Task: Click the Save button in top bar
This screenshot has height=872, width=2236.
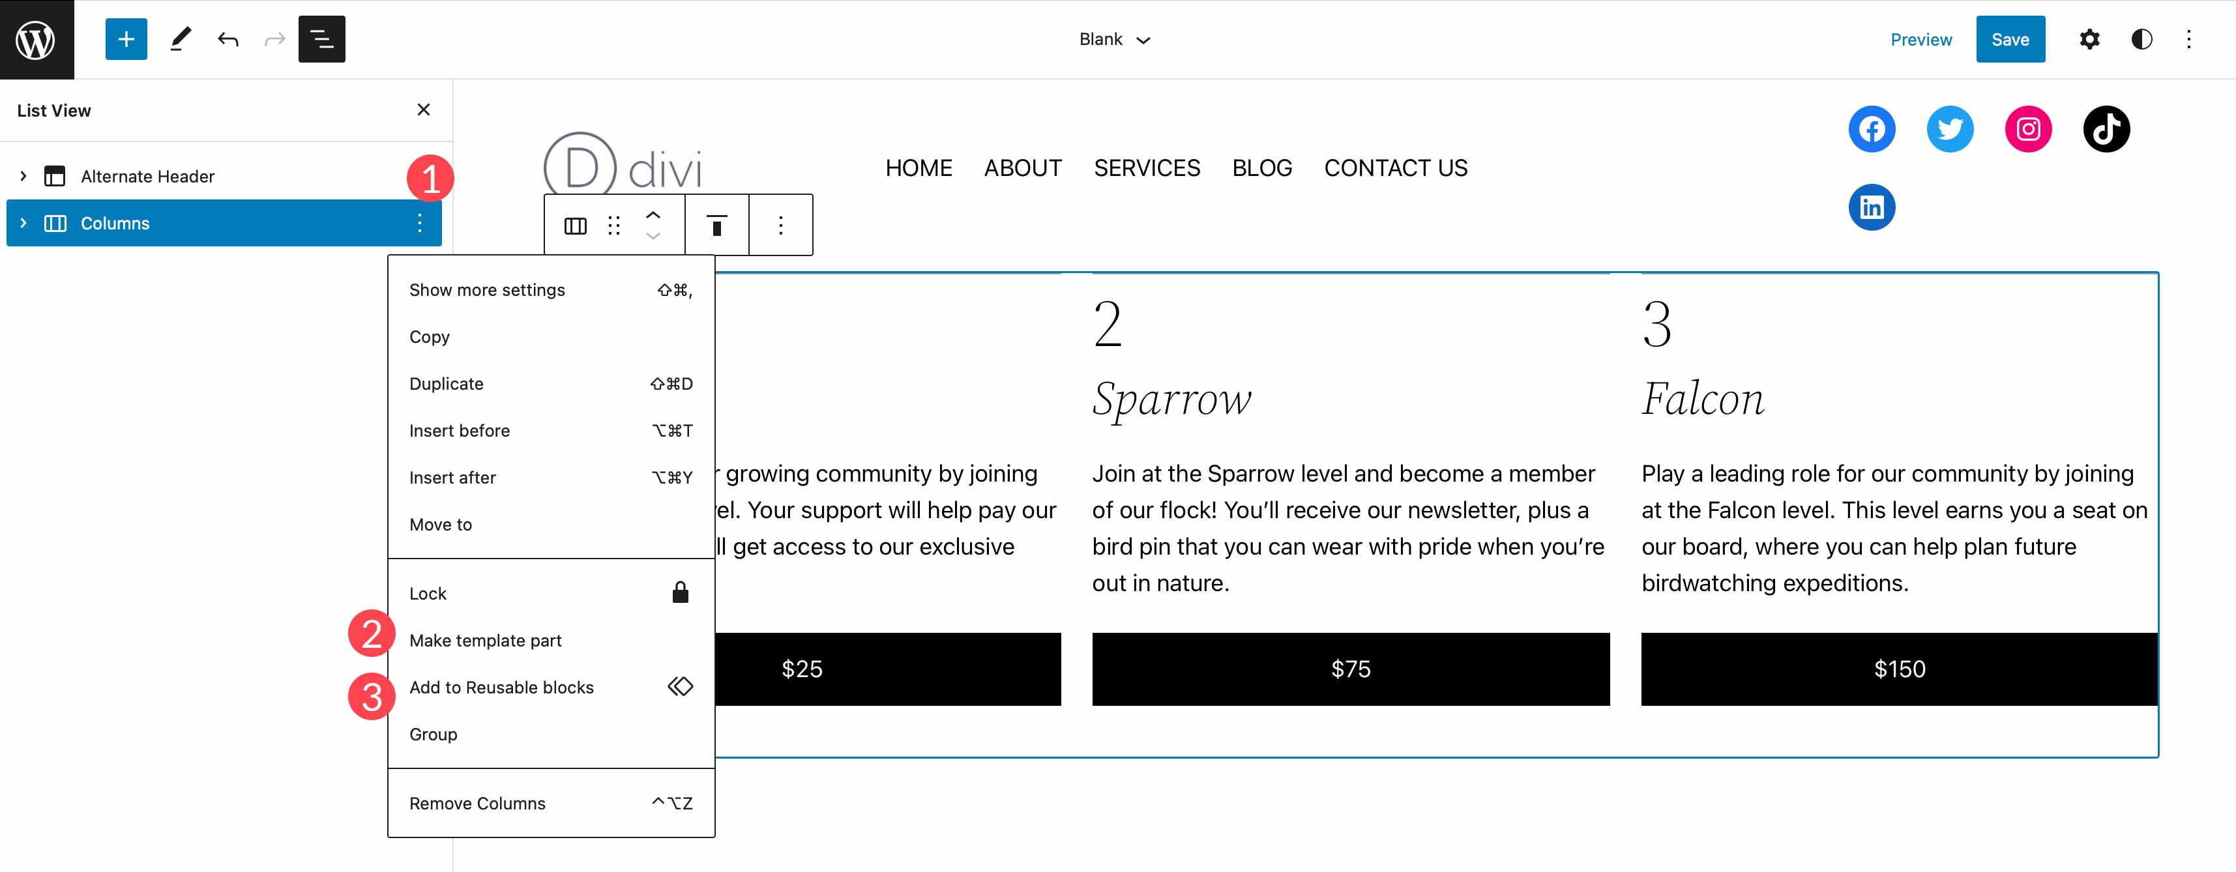Action: (2009, 38)
